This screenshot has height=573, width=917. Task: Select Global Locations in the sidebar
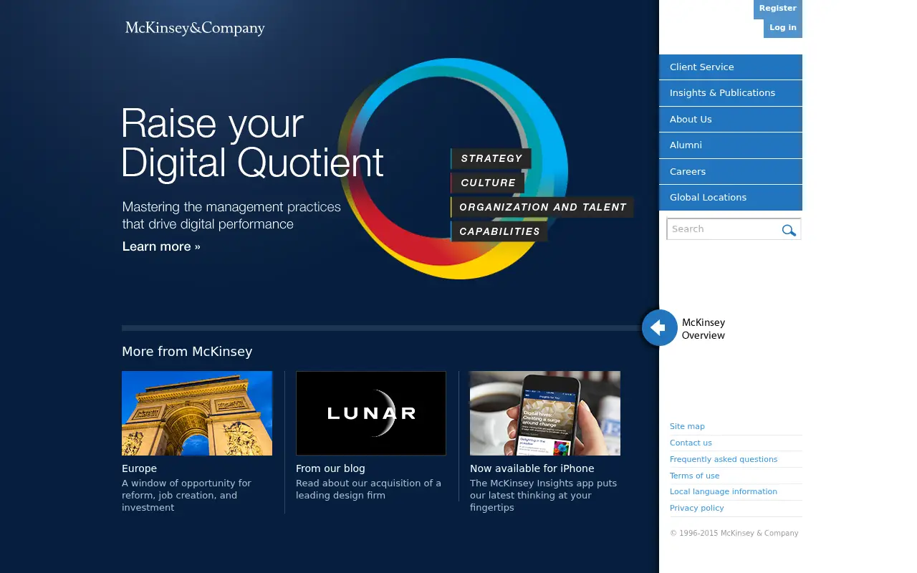731,198
